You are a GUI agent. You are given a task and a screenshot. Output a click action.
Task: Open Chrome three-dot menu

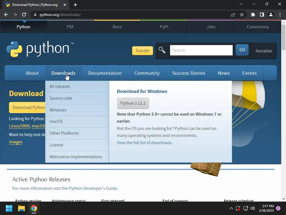[280, 15]
